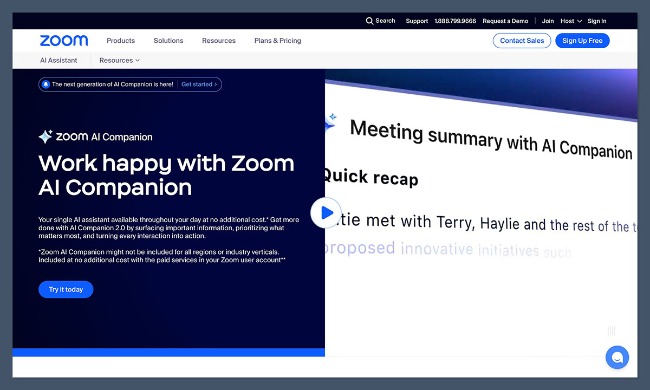Open the Request a Demo link
This screenshot has height=390, width=650.
point(505,21)
